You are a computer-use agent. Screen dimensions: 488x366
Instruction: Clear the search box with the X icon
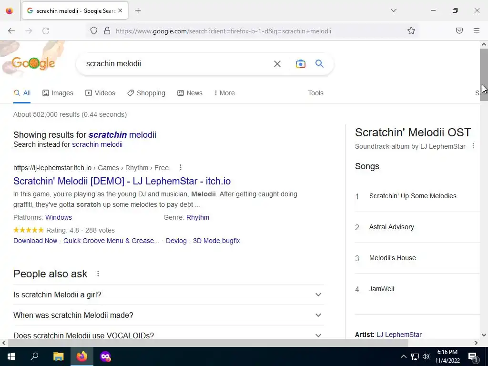point(277,64)
